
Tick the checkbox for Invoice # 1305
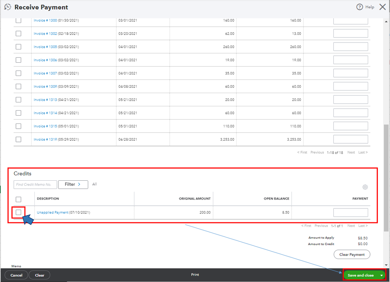coord(18,47)
